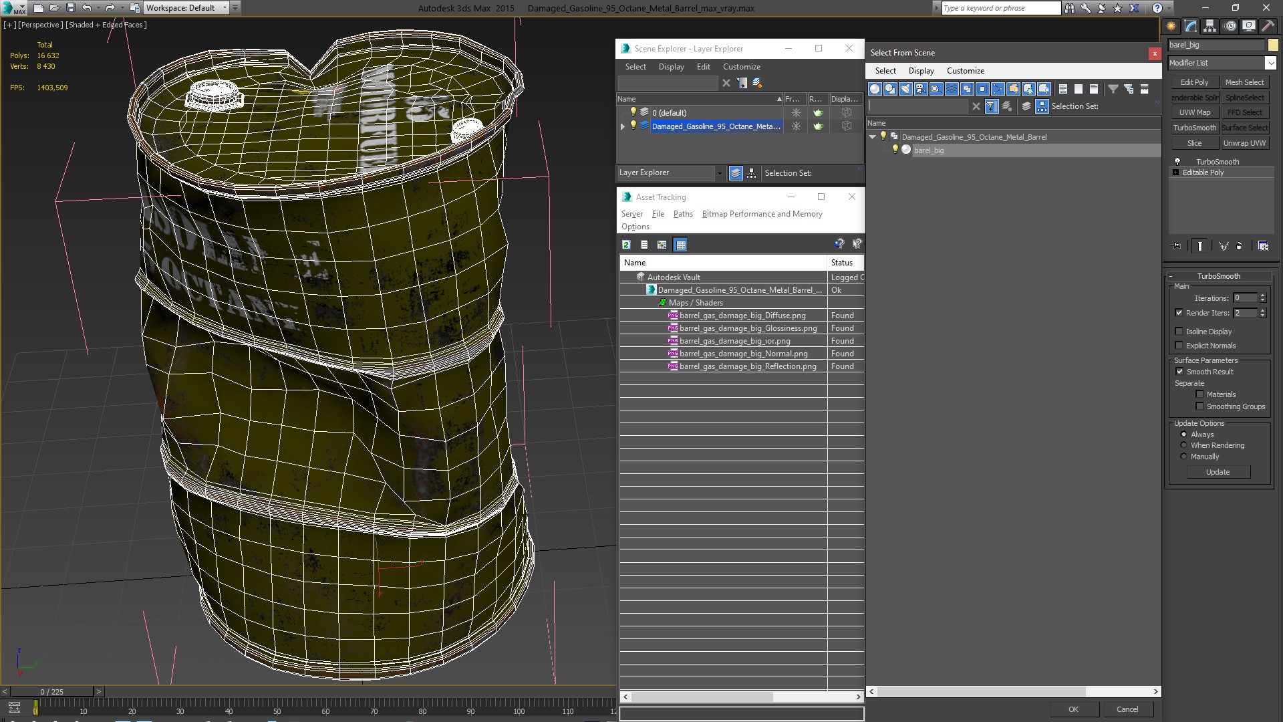Screen dimensions: 1283x722
Task: Open the Motion command panel tab
Action: click(x=1230, y=26)
